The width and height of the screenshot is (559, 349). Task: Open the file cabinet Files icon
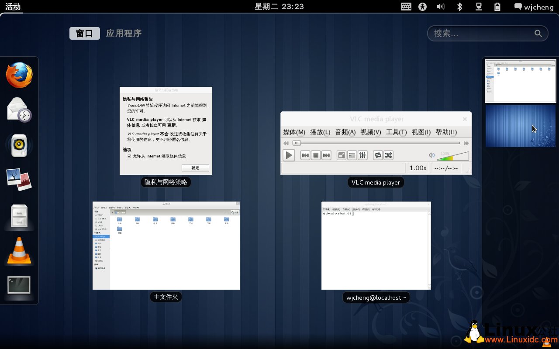pos(19,216)
